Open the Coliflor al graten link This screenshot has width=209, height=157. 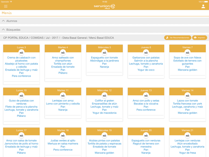coord(104,100)
